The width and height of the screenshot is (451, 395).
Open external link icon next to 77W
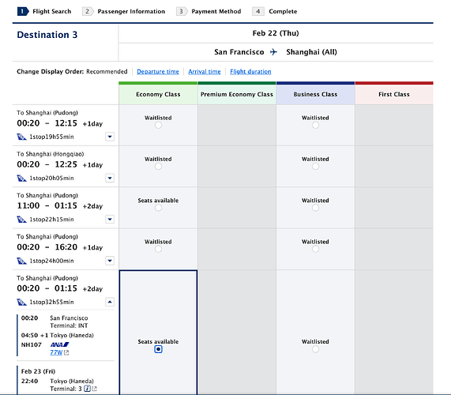tap(66, 352)
